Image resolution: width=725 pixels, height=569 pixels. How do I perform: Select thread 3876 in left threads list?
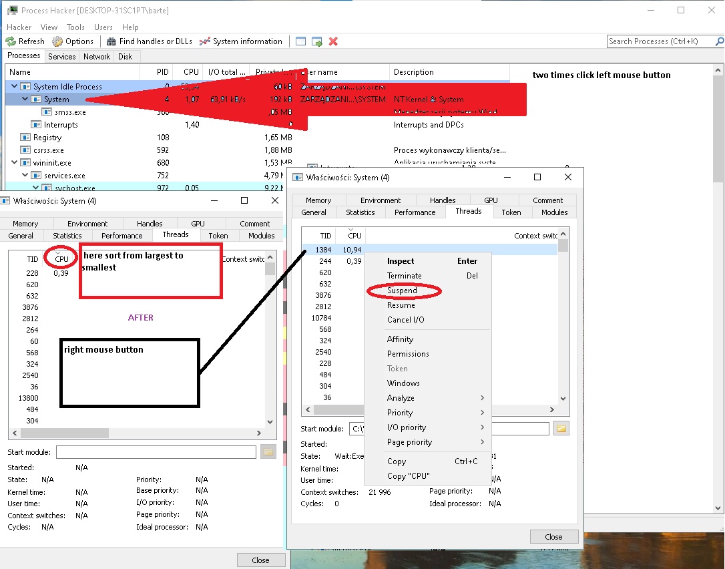click(137, 307)
